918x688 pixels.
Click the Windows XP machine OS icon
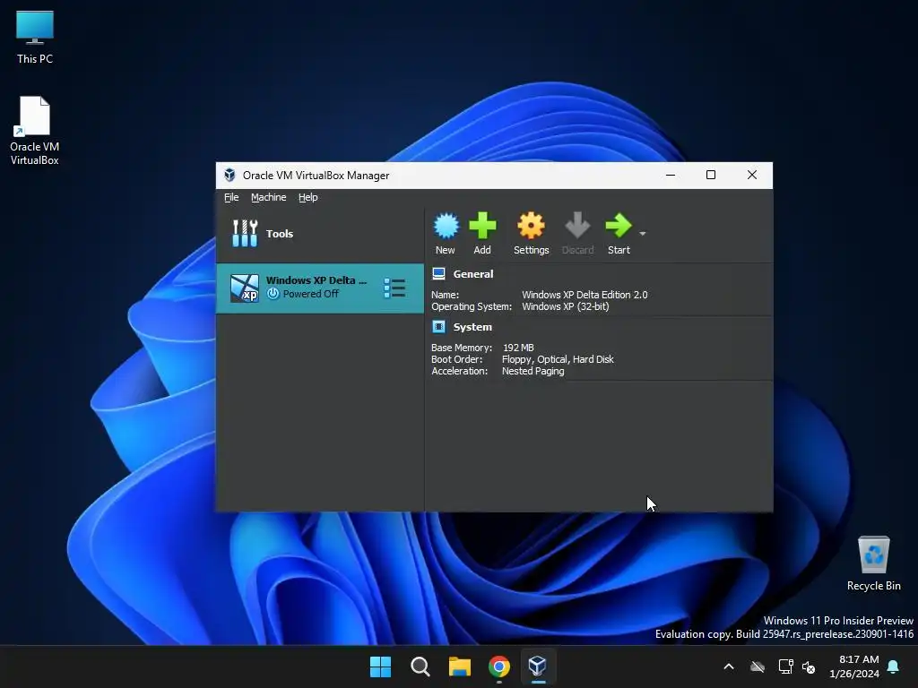[245, 288]
